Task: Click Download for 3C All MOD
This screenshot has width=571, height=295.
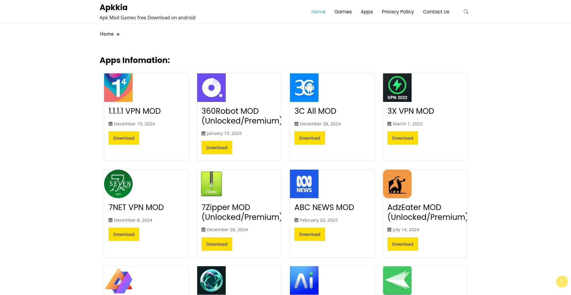Action: coord(310,138)
